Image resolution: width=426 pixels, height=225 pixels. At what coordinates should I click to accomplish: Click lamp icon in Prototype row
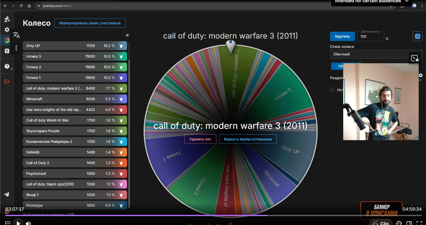pyautogui.click(x=121, y=206)
